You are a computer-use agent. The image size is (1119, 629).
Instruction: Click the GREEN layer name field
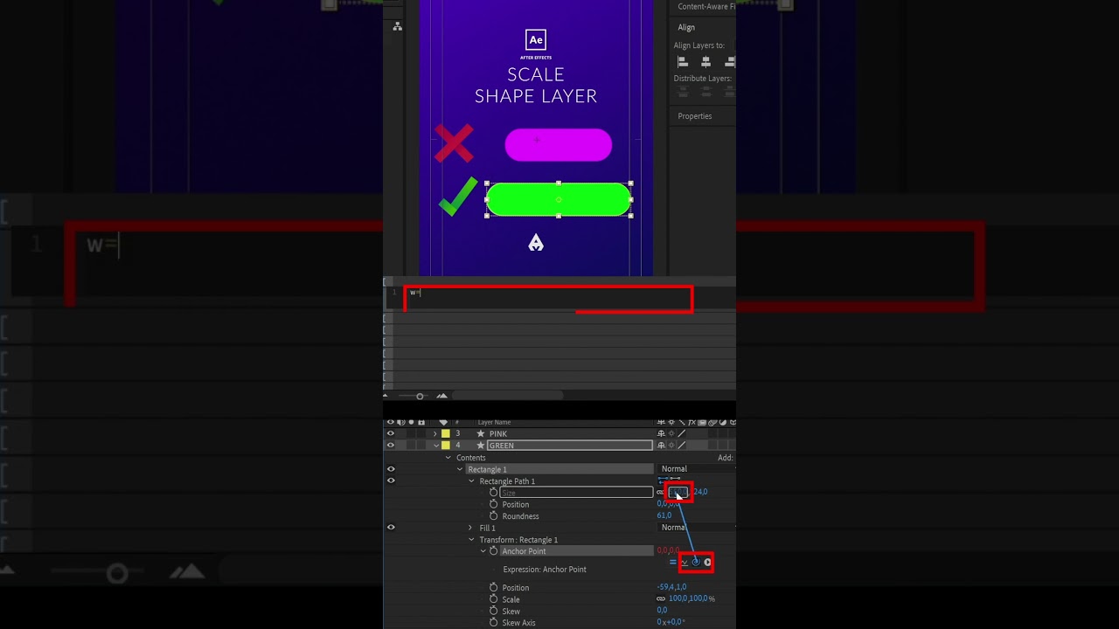570,446
